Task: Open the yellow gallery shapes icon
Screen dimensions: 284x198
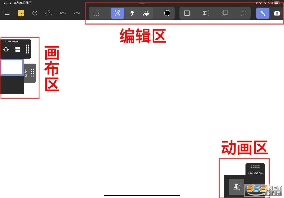Action: [x=21, y=13]
